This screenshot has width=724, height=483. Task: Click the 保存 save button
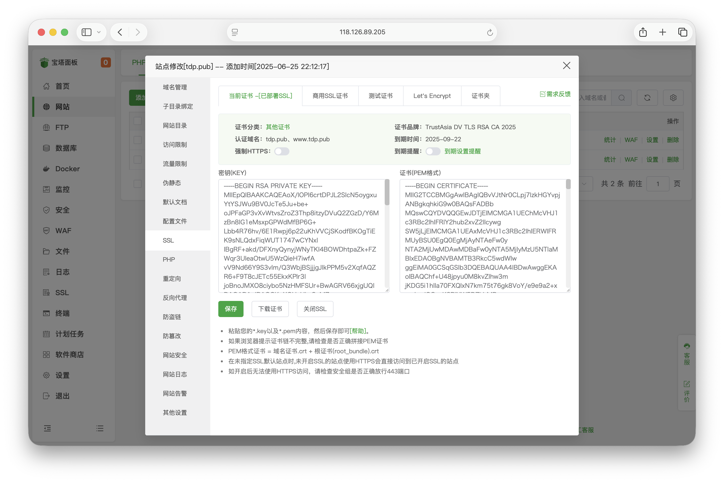pos(231,309)
